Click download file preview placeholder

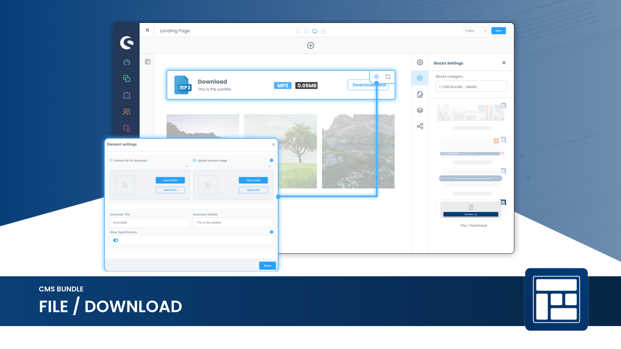[125, 185]
